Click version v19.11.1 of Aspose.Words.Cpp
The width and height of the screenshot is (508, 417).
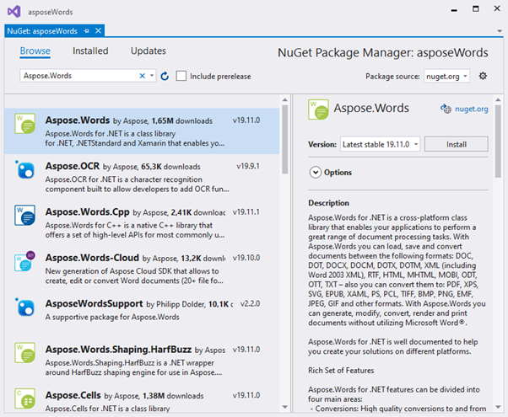tap(246, 212)
